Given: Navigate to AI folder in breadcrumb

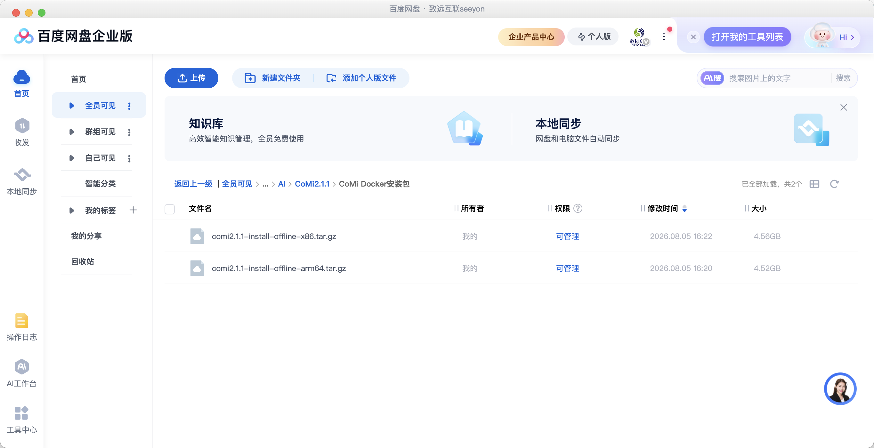Looking at the screenshot, I should [x=282, y=184].
